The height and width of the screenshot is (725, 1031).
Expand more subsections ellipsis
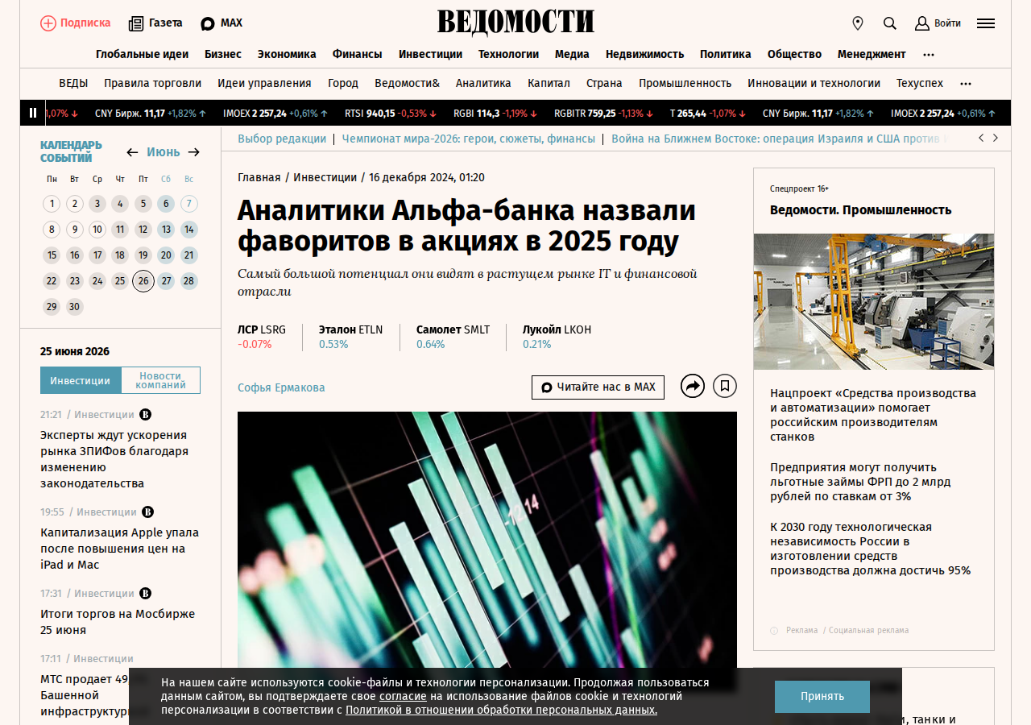click(x=966, y=84)
